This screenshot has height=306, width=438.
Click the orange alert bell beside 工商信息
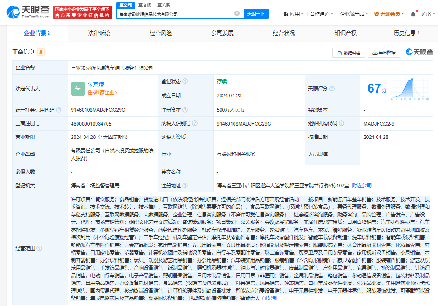(41, 52)
